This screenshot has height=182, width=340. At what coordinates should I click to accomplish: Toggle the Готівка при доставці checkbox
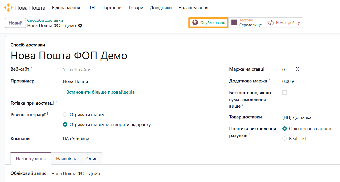pyautogui.click(x=65, y=103)
